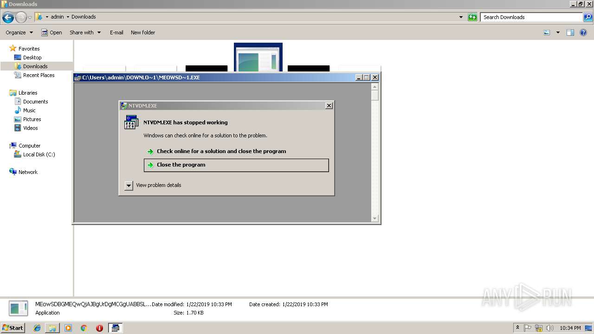Expand View problem details
The width and height of the screenshot is (594, 334).
(153, 186)
